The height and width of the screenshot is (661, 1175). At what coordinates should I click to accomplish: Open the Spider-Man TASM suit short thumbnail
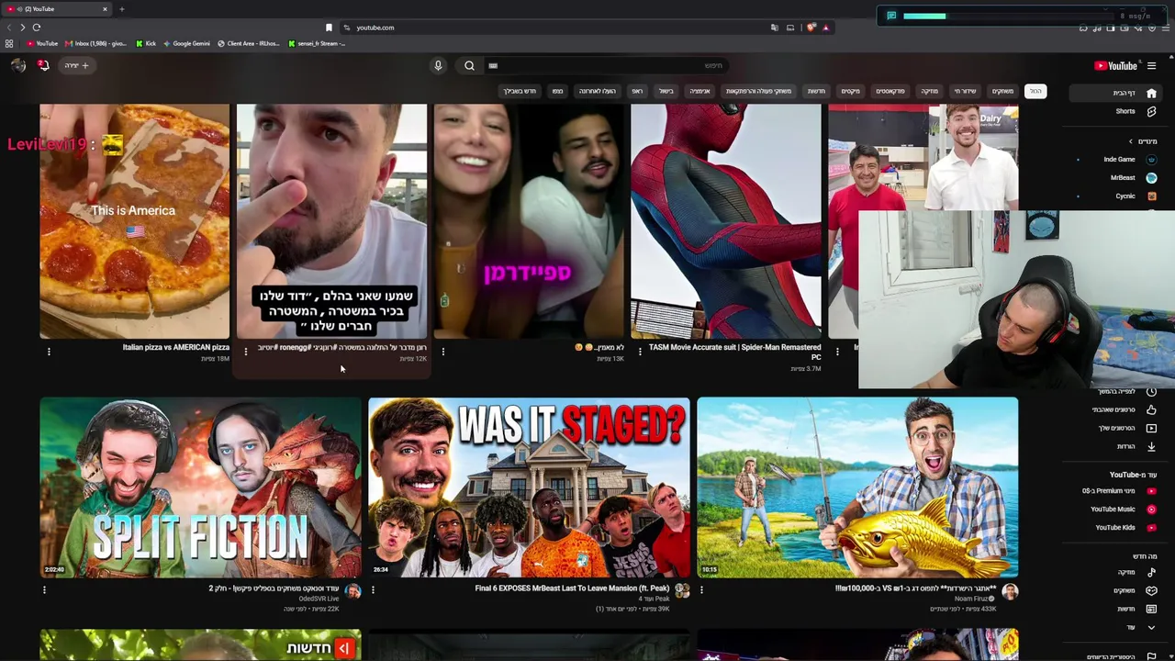click(726, 221)
